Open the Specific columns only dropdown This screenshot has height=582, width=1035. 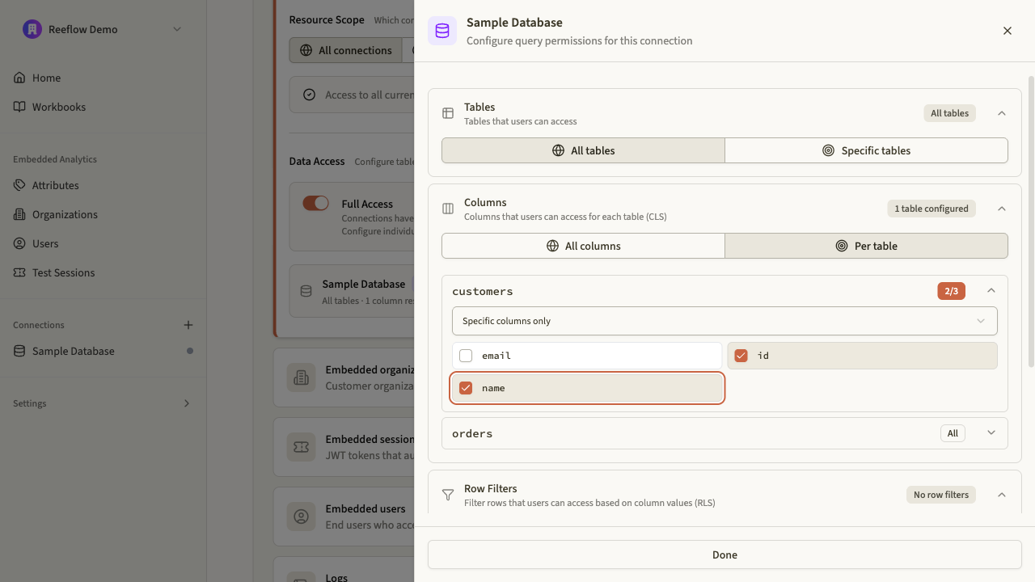click(724, 321)
